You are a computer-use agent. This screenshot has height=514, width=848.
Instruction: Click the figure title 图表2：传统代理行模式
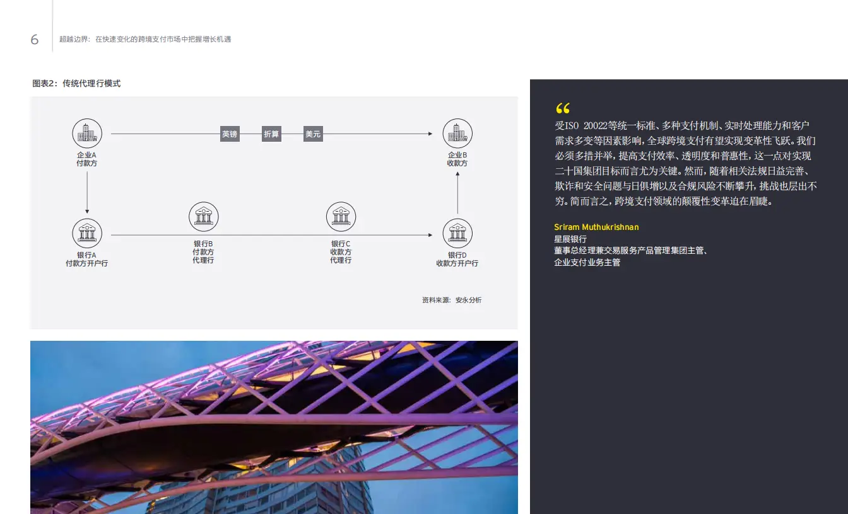pos(76,83)
